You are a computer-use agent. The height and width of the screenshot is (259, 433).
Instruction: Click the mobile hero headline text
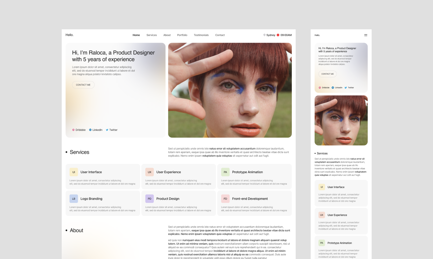tap(337, 50)
